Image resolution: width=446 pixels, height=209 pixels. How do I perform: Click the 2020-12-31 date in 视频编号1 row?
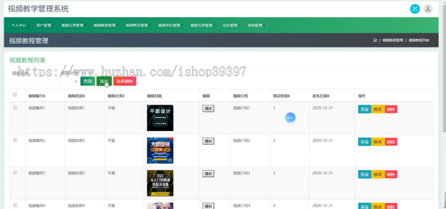click(x=323, y=108)
